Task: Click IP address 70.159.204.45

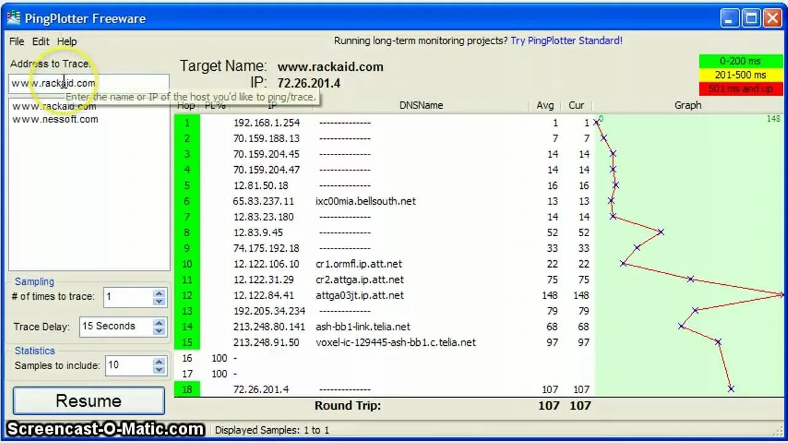Action: pyautogui.click(x=267, y=154)
